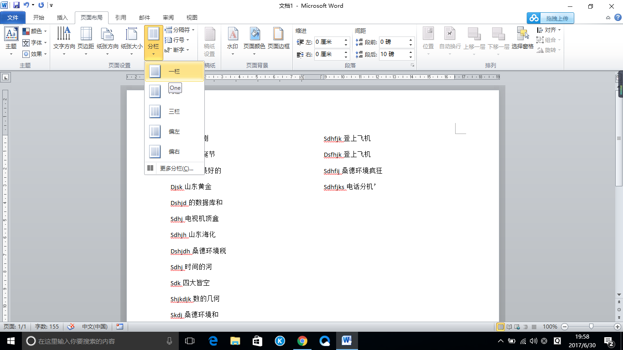Click the left indent 0 厘米 field

[x=328, y=42]
